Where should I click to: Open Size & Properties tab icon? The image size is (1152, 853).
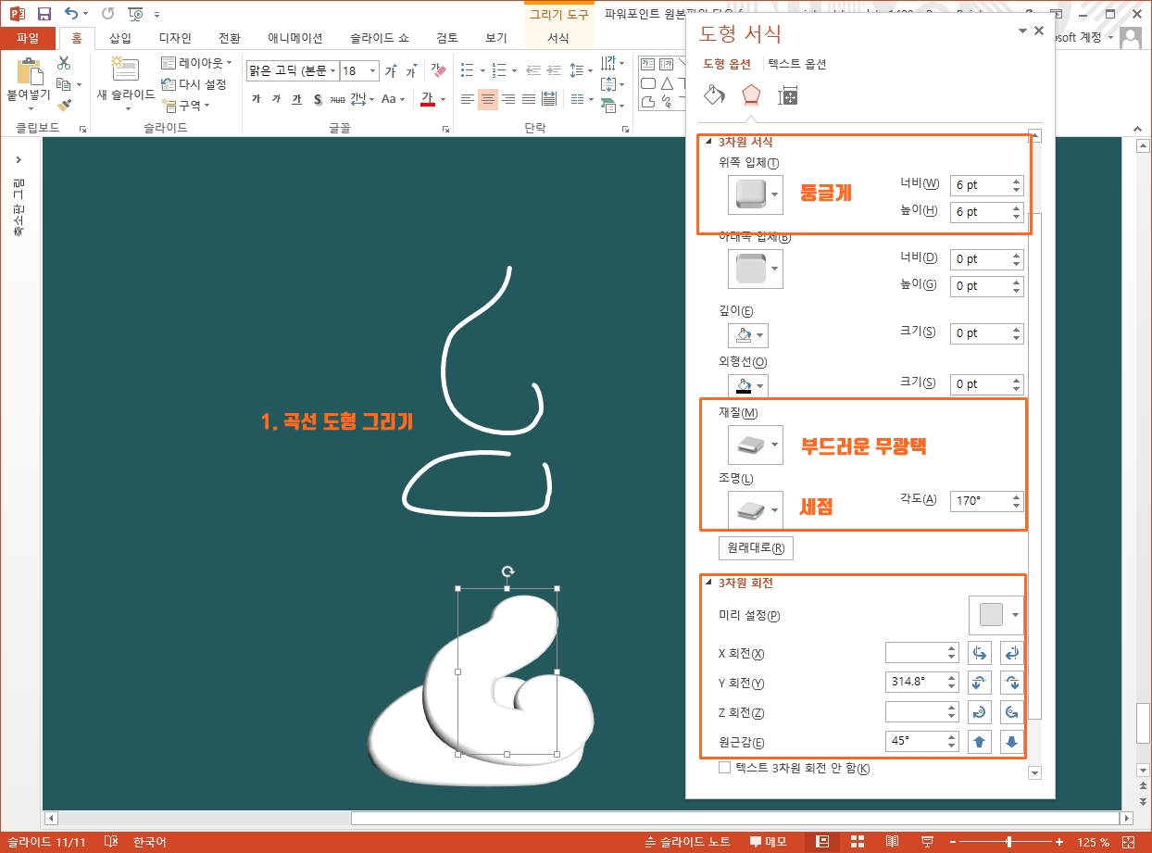pos(788,95)
